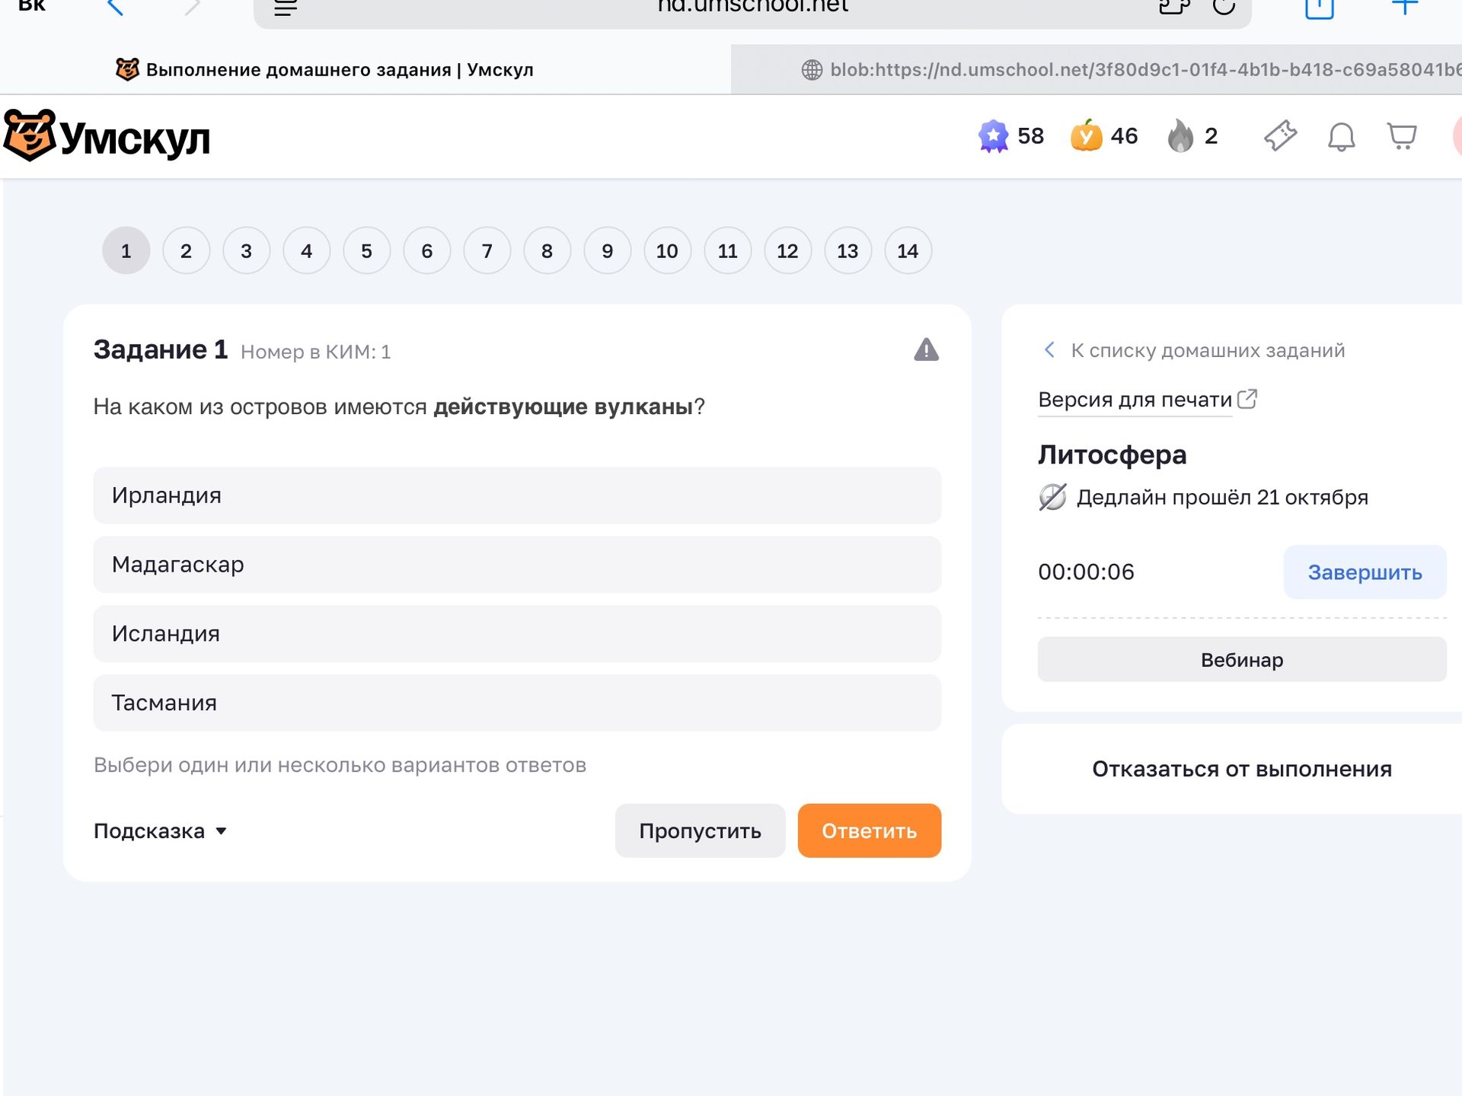Click the Литосфера heading
This screenshot has width=1462, height=1096.
(x=1112, y=454)
